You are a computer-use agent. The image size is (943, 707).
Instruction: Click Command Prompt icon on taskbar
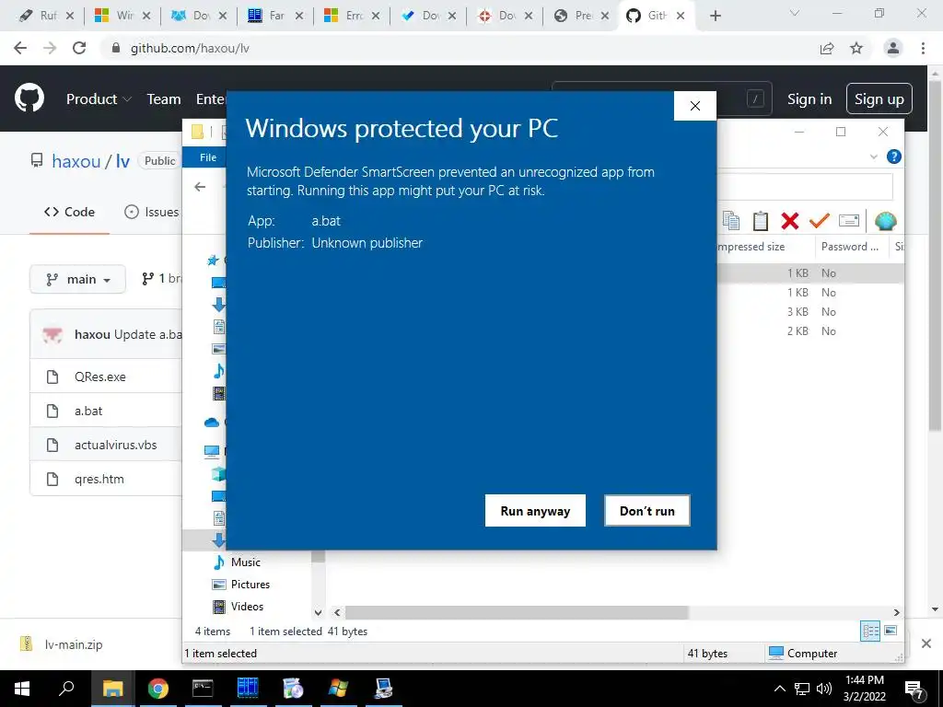point(203,689)
